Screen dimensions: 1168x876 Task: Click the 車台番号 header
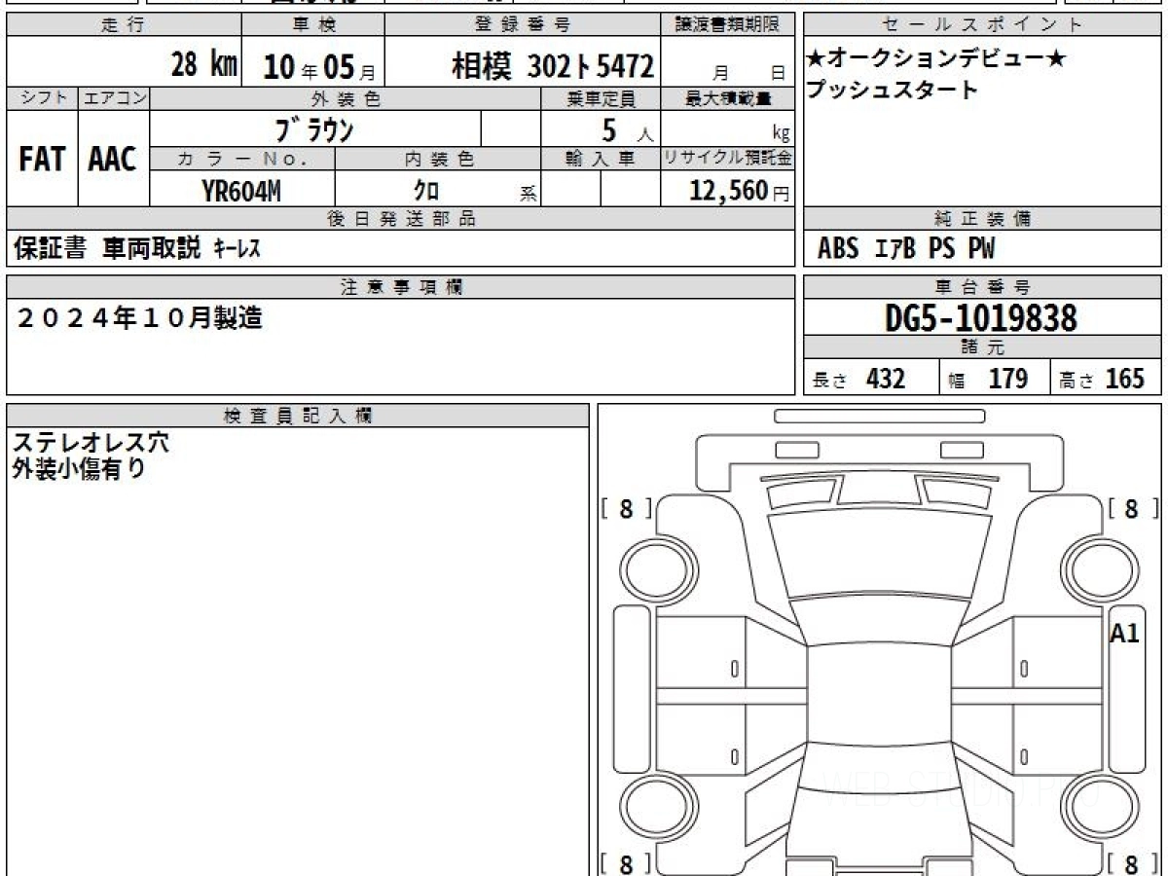coord(982,287)
